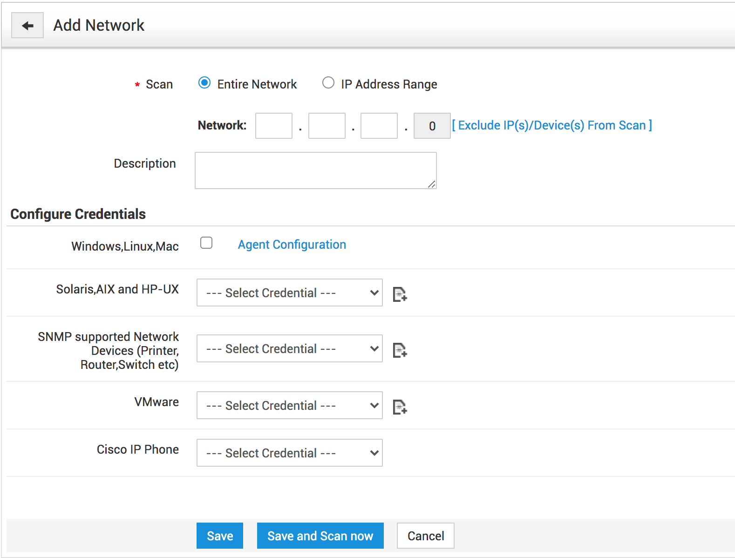Choose the IP Address Range option

point(328,83)
